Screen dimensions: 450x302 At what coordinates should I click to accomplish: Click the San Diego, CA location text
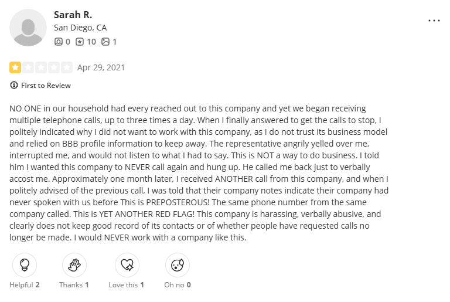click(80, 28)
